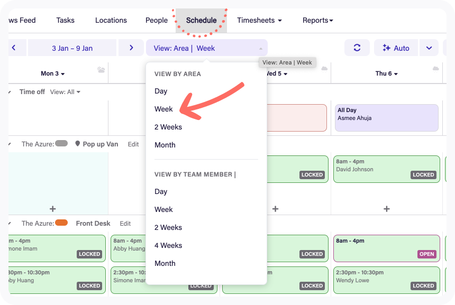Select Week under View by Area
This screenshot has width=455, height=305.
pos(163,109)
